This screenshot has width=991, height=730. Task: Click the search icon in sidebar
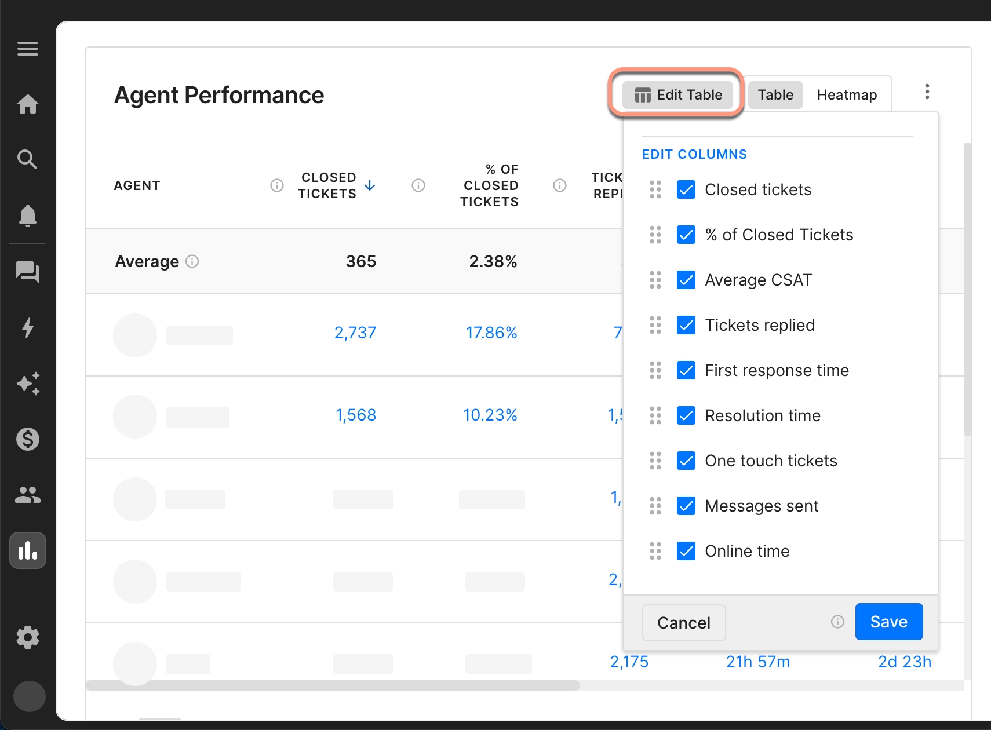(x=27, y=159)
